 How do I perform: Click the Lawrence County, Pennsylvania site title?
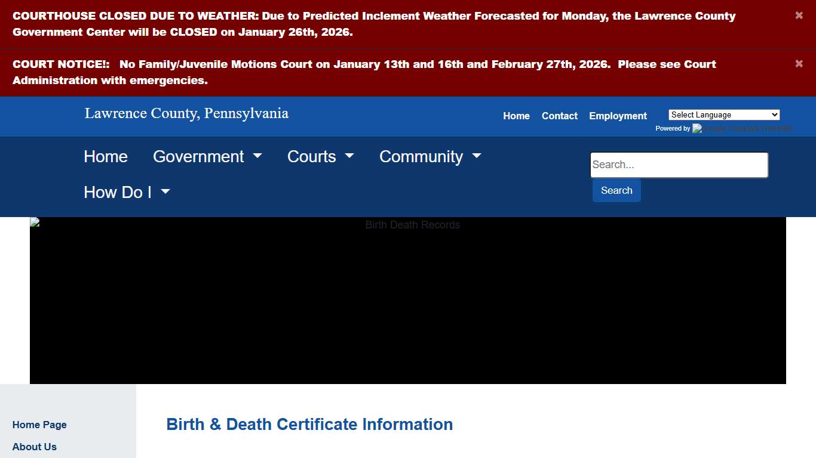(186, 113)
